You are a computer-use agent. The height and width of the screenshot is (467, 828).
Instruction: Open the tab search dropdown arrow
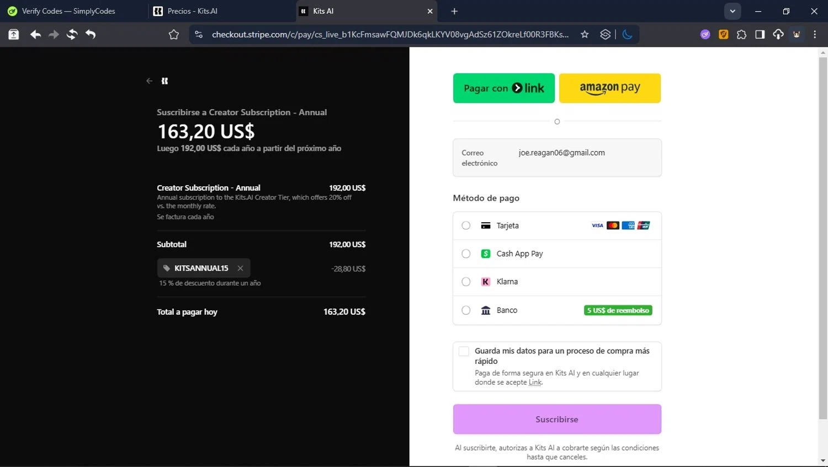(x=733, y=11)
